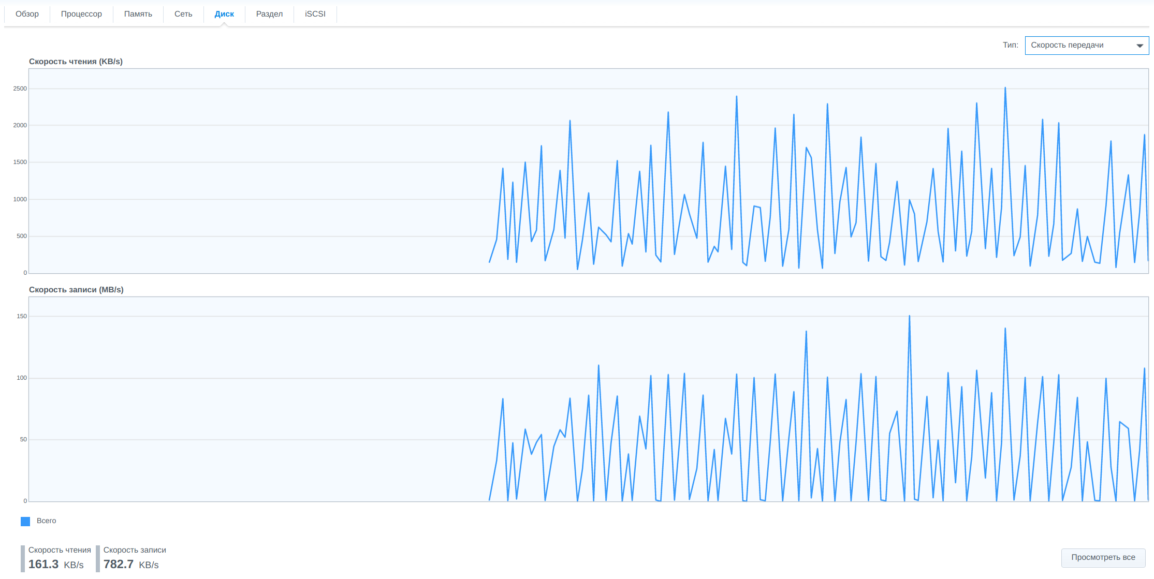Open the Раздел tab
1154x579 pixels.
269,14
